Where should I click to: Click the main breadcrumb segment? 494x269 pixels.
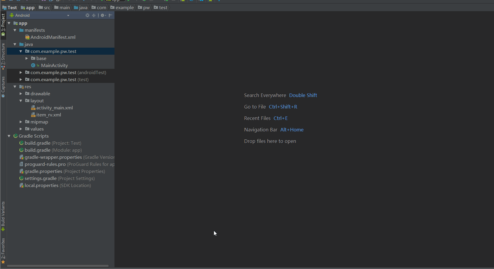(x=62, y=8)
